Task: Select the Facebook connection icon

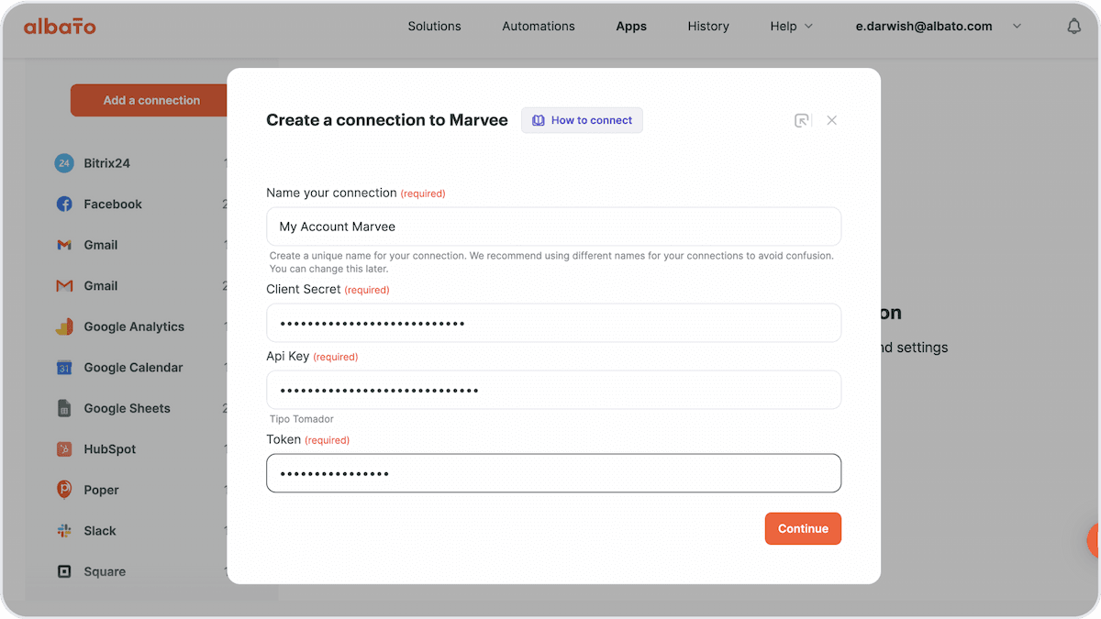Action: click(64, 204)
